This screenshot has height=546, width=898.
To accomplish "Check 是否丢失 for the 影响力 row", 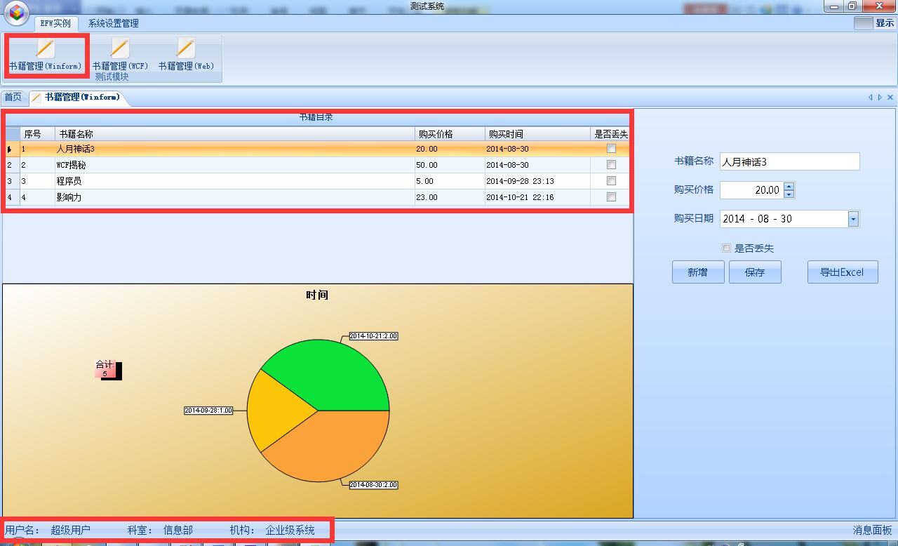I will (x=610, y=197).
